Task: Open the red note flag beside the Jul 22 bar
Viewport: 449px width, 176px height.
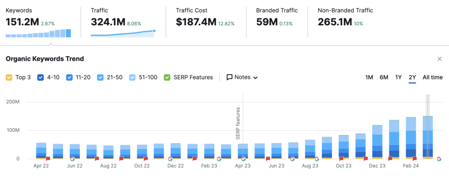Action: click(x=97, y=159)
